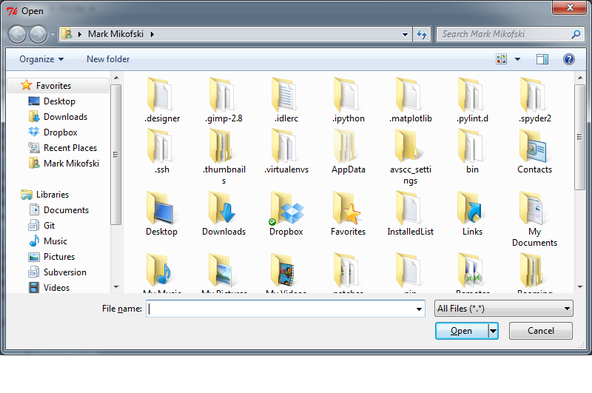
Task: Expand recent pages dropdown near Forward button
Action: [53, 34]
